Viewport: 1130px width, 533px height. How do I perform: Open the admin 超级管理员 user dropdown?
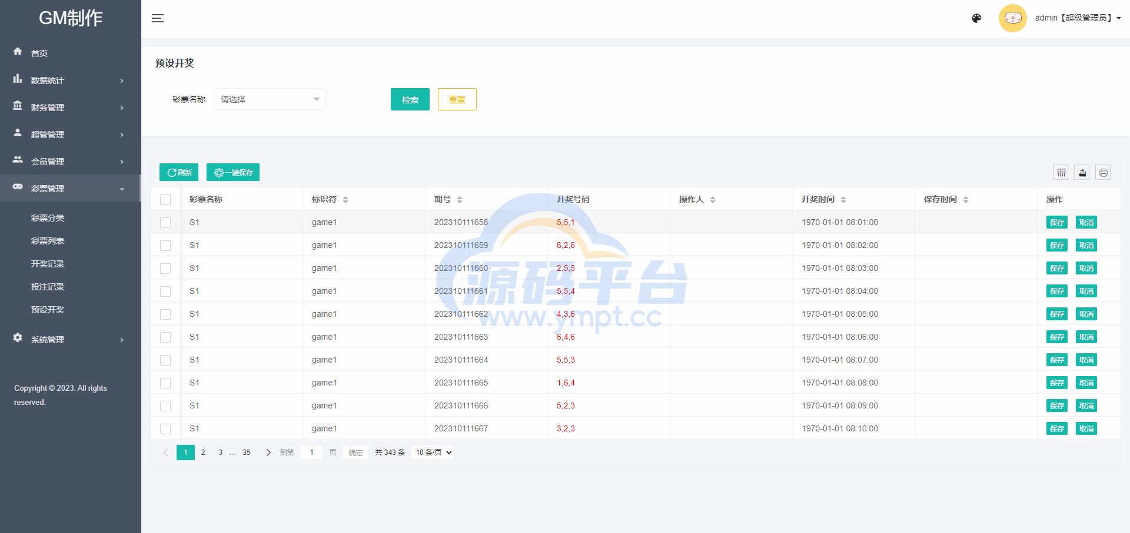[x=1078, y=18]
